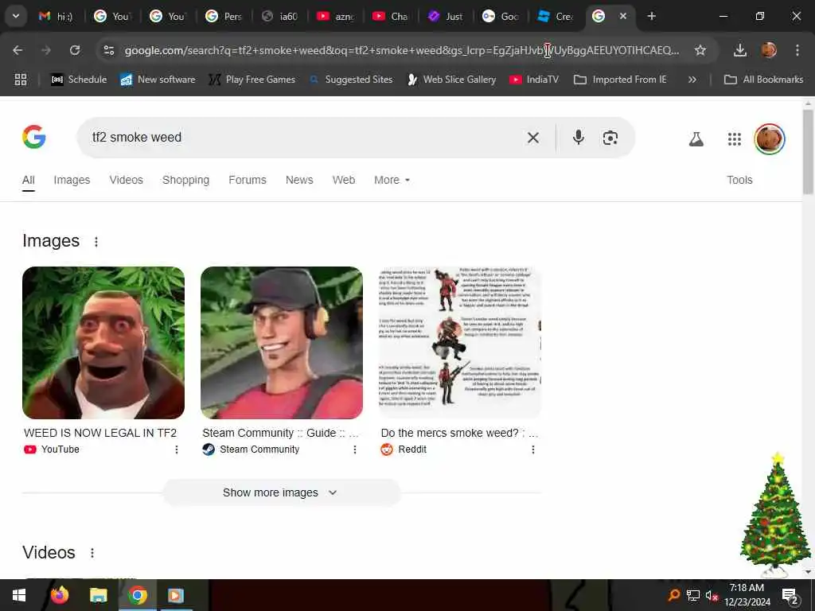
Task: Launch Firefox from the taskbar
Action: tap(60, 595)
